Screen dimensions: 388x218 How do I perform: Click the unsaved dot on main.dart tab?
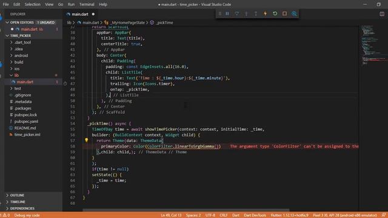pyautogui.click(x=93, y=14)
